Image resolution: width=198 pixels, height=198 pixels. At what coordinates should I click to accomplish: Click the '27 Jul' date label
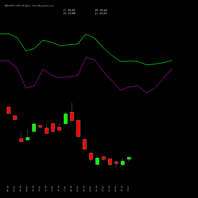point(103,188)
